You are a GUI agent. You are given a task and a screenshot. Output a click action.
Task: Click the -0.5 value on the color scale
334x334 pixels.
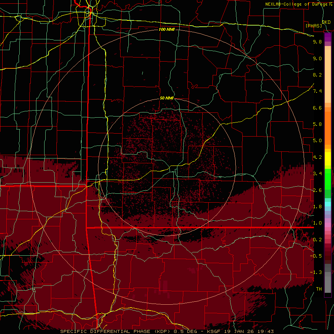tap(316, 256)
